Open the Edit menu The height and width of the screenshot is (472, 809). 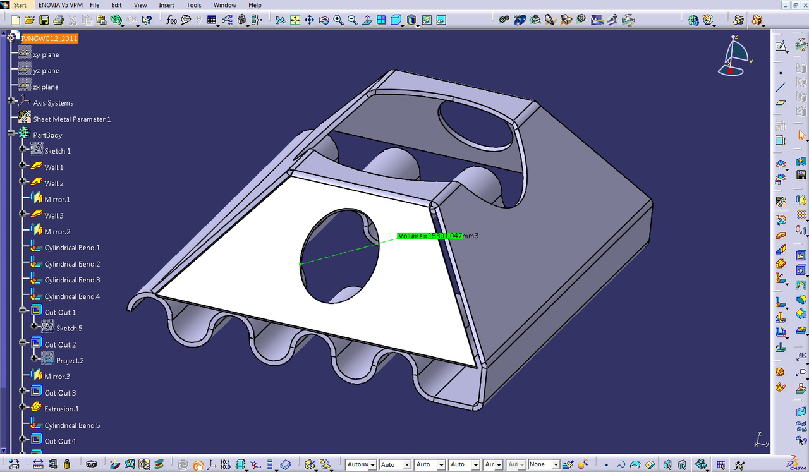click(x=116, y=5)
